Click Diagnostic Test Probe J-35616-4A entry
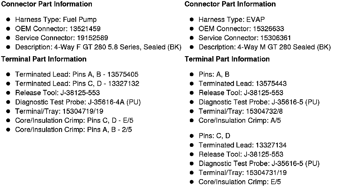 pos(78,102)
